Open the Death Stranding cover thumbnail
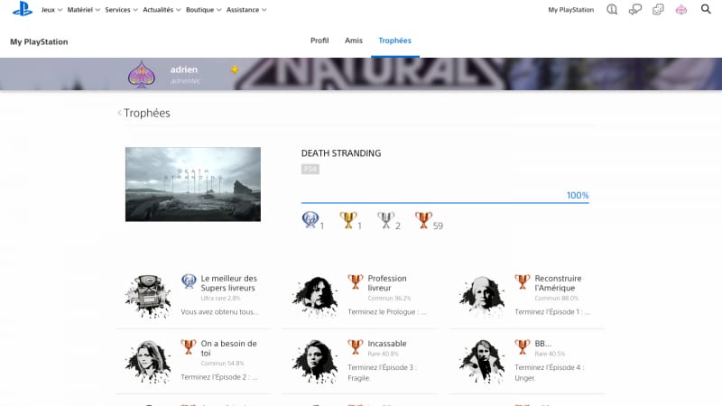This screenshot has height=406, width=722. (x=193, y=184)
